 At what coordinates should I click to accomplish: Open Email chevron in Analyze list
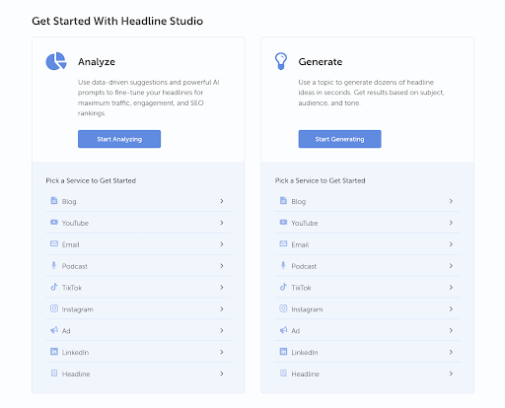(222, 244)
